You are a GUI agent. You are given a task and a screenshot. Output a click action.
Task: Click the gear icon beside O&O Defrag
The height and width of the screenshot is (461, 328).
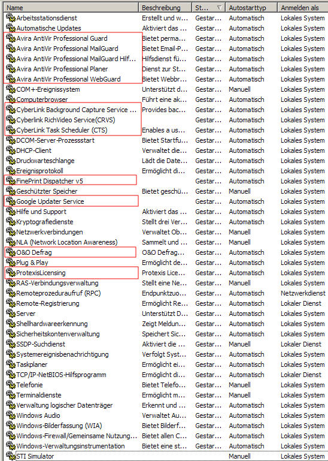11,252
